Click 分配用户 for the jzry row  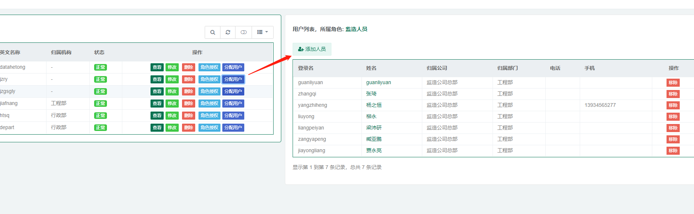[233, 79]
